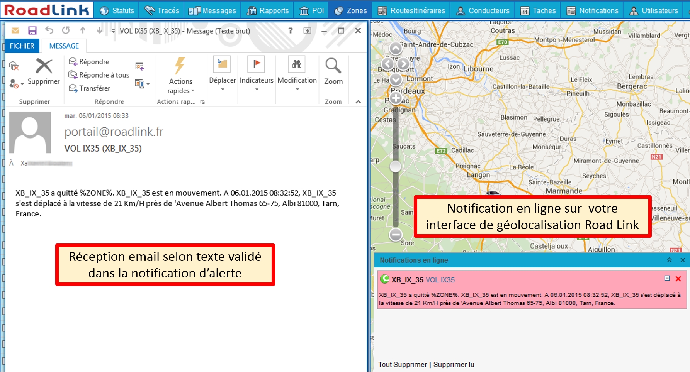The width and height of the screenshot is (690, 372).
Task: Open the Modification binoculars dropdown
Action: (x=297, y=74)
